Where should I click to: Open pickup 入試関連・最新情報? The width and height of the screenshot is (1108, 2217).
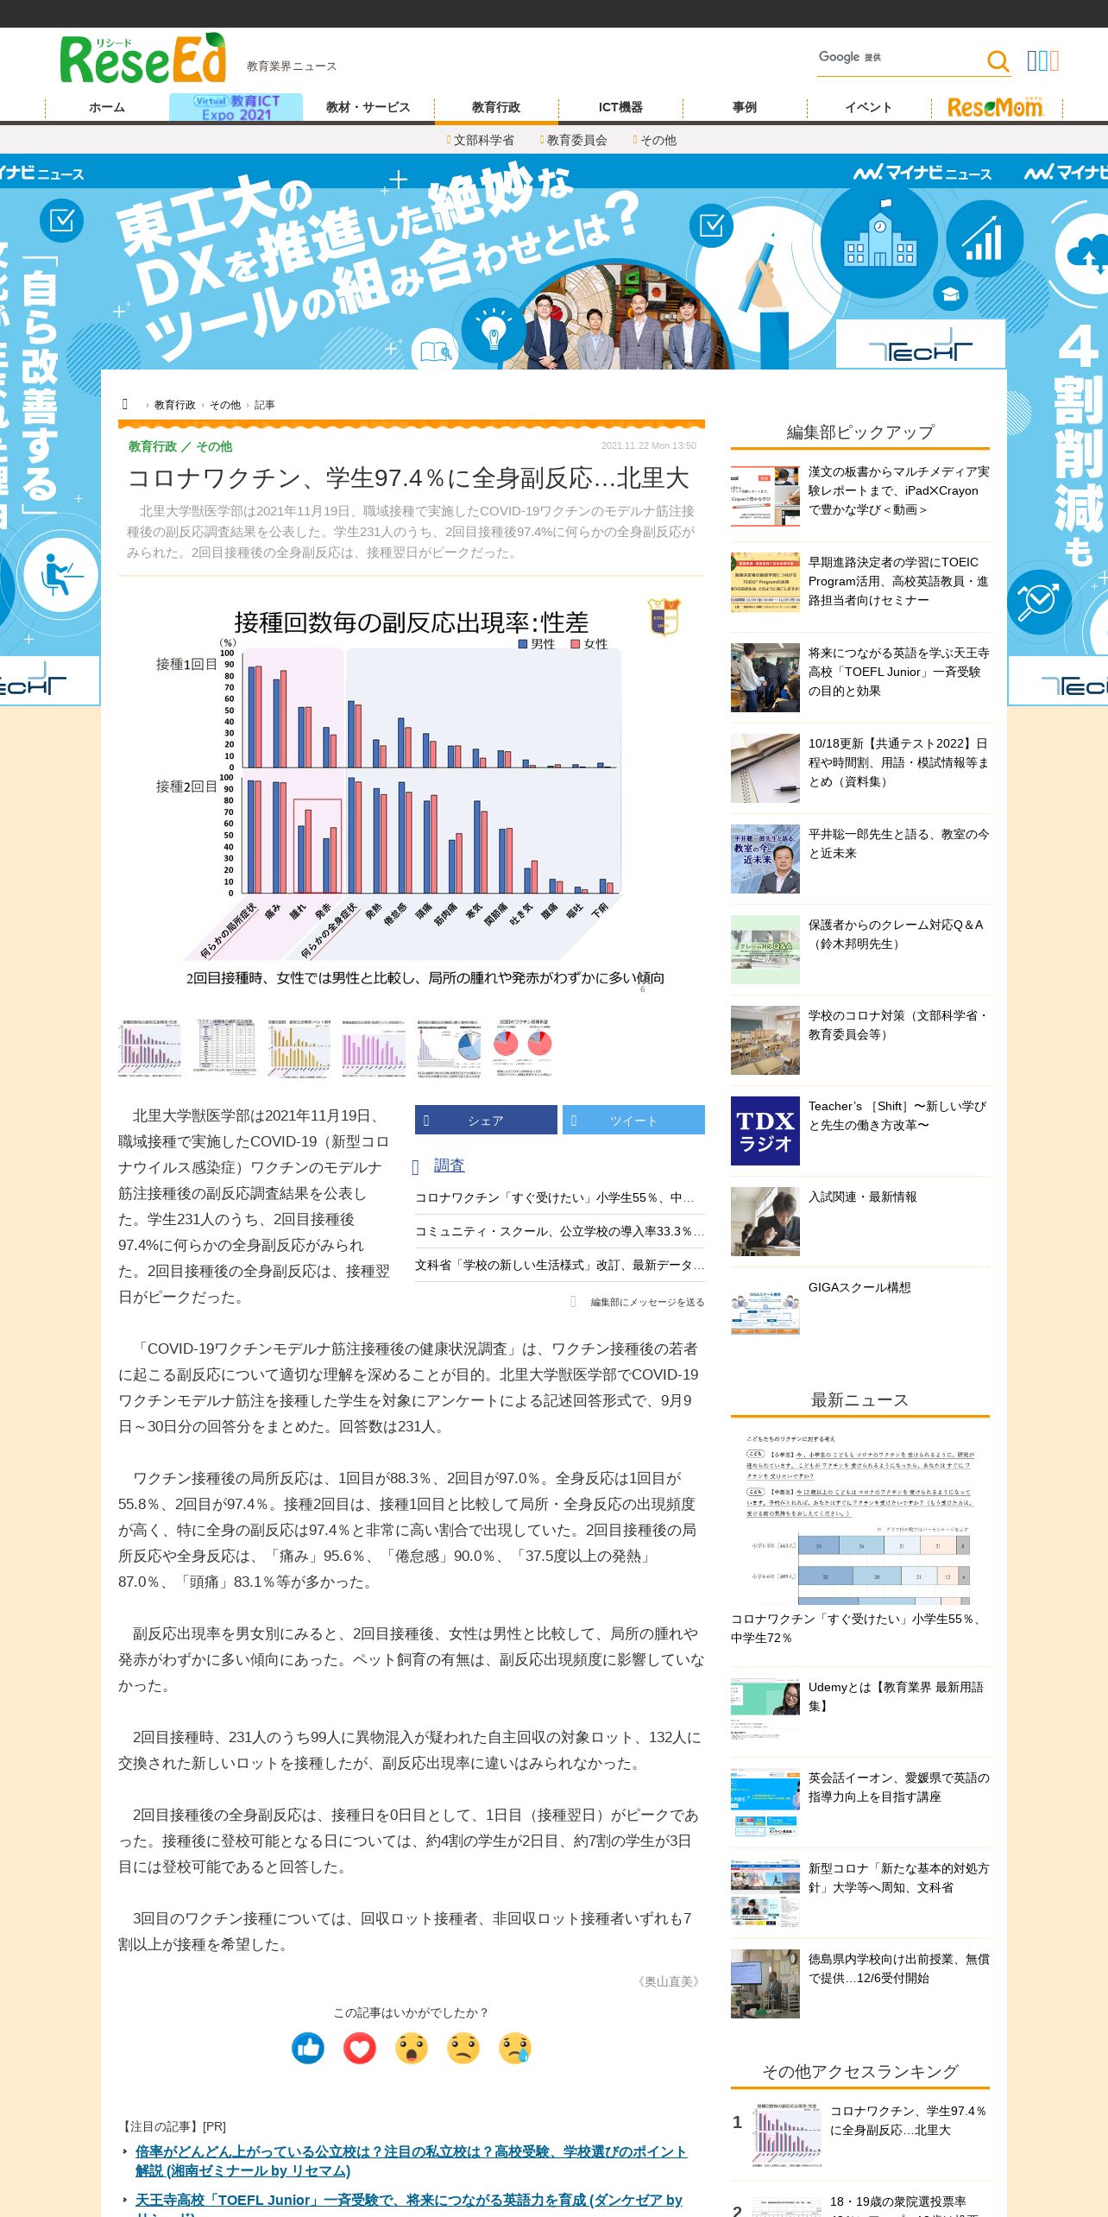[860, 1221]
